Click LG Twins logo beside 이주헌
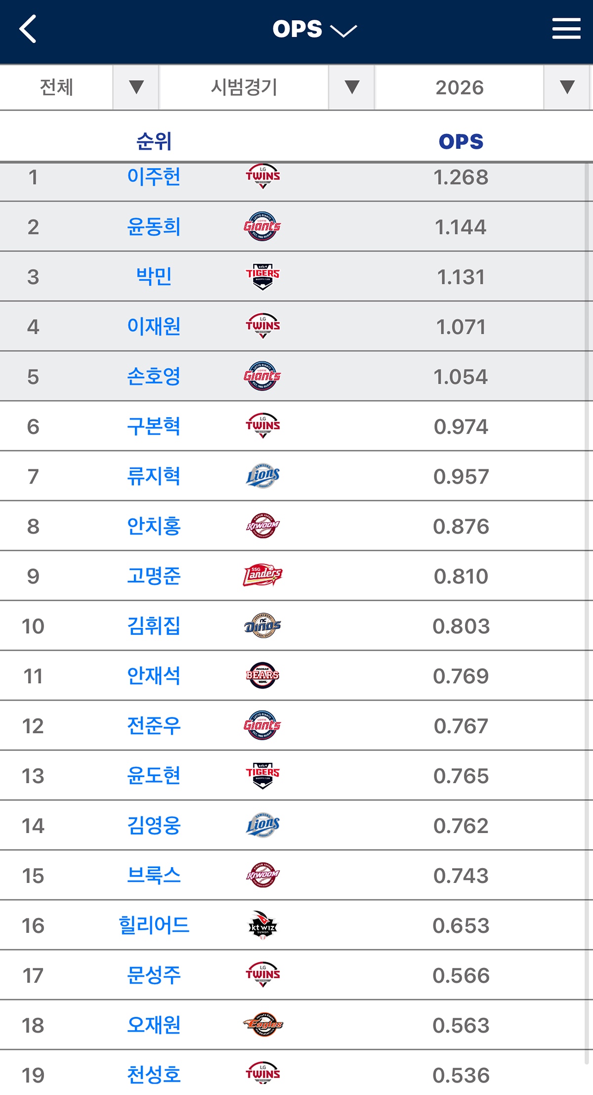Viewport: 593px width, 1095px height. (x=263, y=176)
